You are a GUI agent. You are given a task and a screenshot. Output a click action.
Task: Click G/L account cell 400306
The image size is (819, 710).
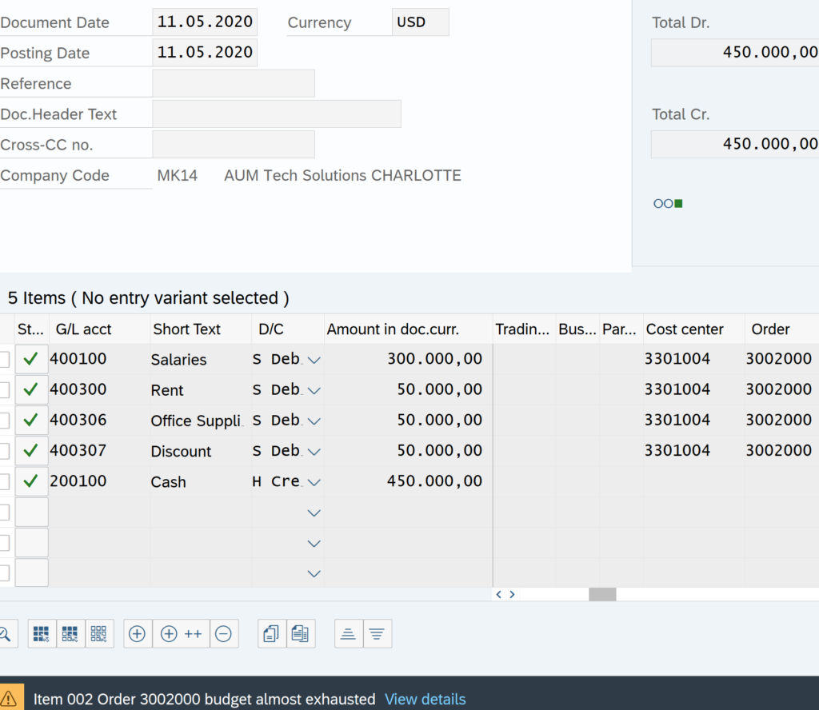click(x=99, y=420)
